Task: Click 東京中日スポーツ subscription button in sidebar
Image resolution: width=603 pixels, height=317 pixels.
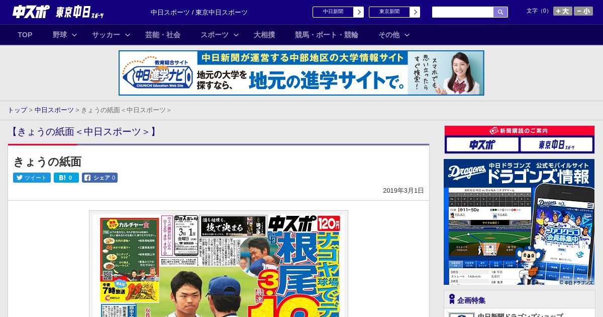Action: pos(557,145)
